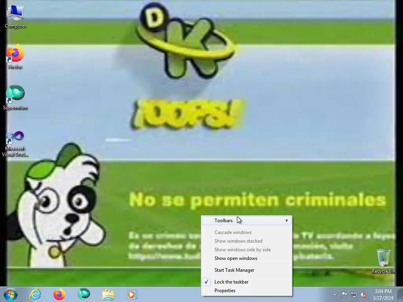Open the clock showing 3:04 PM
This screenshot has height=302, width=403.
pos(383,294)
